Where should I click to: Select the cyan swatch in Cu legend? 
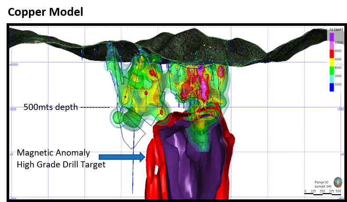tap(332, 78)
